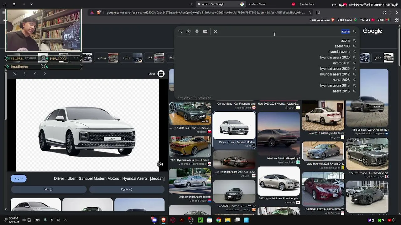
Task: Open the taskbar clock showing 3:06 PM
Action: click(13, 220)
